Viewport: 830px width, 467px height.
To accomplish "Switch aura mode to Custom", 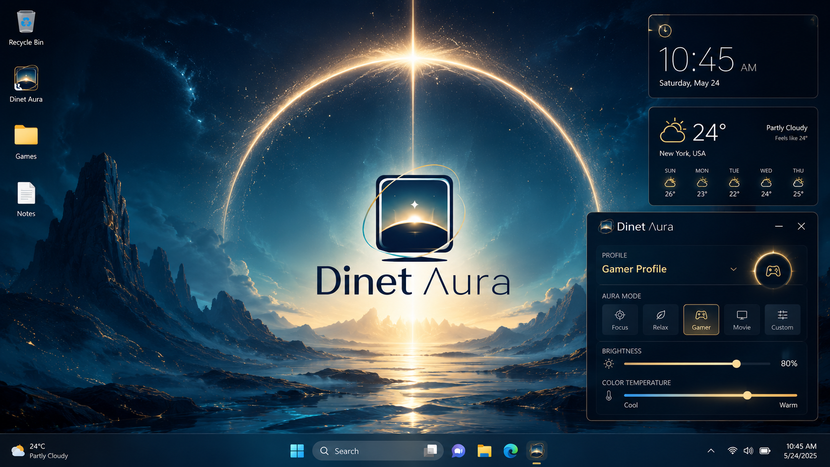I will click(x=782, y=320).
